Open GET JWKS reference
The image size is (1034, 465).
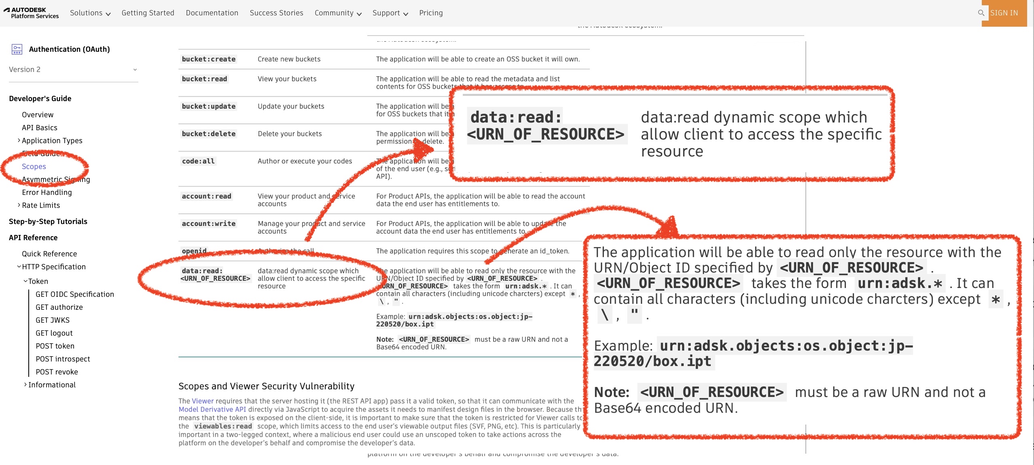[53, 320]
